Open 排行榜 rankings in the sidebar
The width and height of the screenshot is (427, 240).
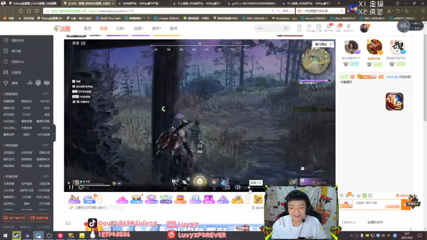[16, 51]
